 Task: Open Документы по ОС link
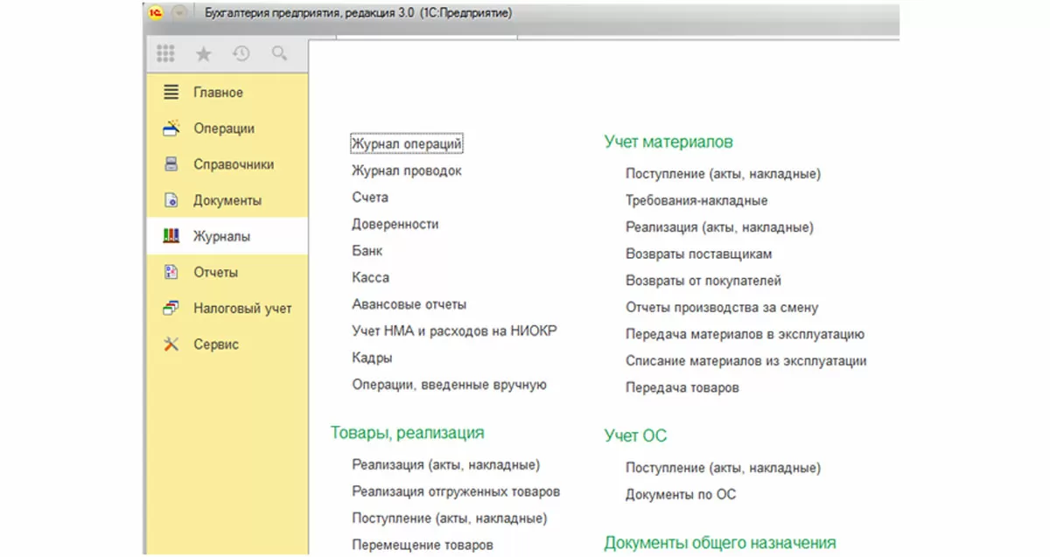point(681,494)
